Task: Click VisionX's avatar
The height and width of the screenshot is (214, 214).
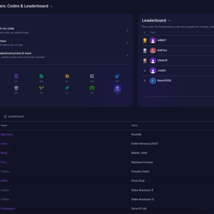Action: (153, 60)
